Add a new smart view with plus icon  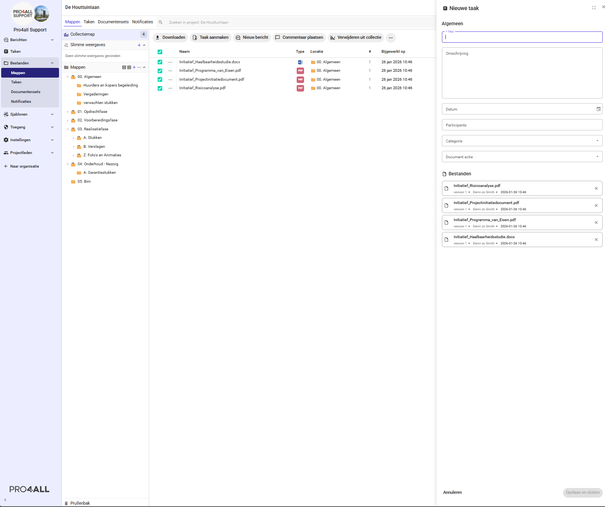point(139,45)
